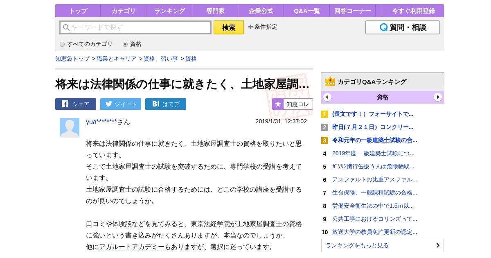The width and height of the screenshot is (491, 258).
Task: Show next ranking category arrow
Action: pyautogui.click(x=438, y=97)
